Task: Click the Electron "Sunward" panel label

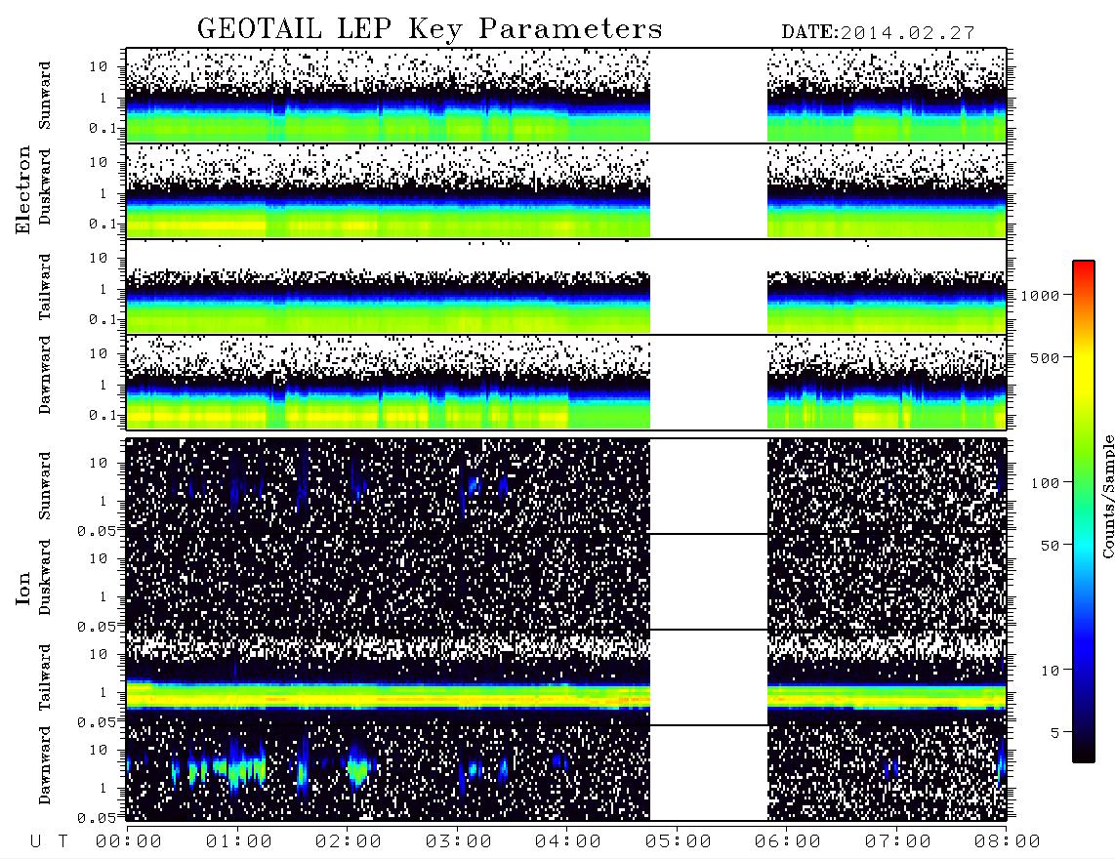Action: pos(45,96)
